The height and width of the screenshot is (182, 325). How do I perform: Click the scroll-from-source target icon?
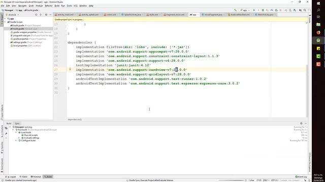(36, 15)
